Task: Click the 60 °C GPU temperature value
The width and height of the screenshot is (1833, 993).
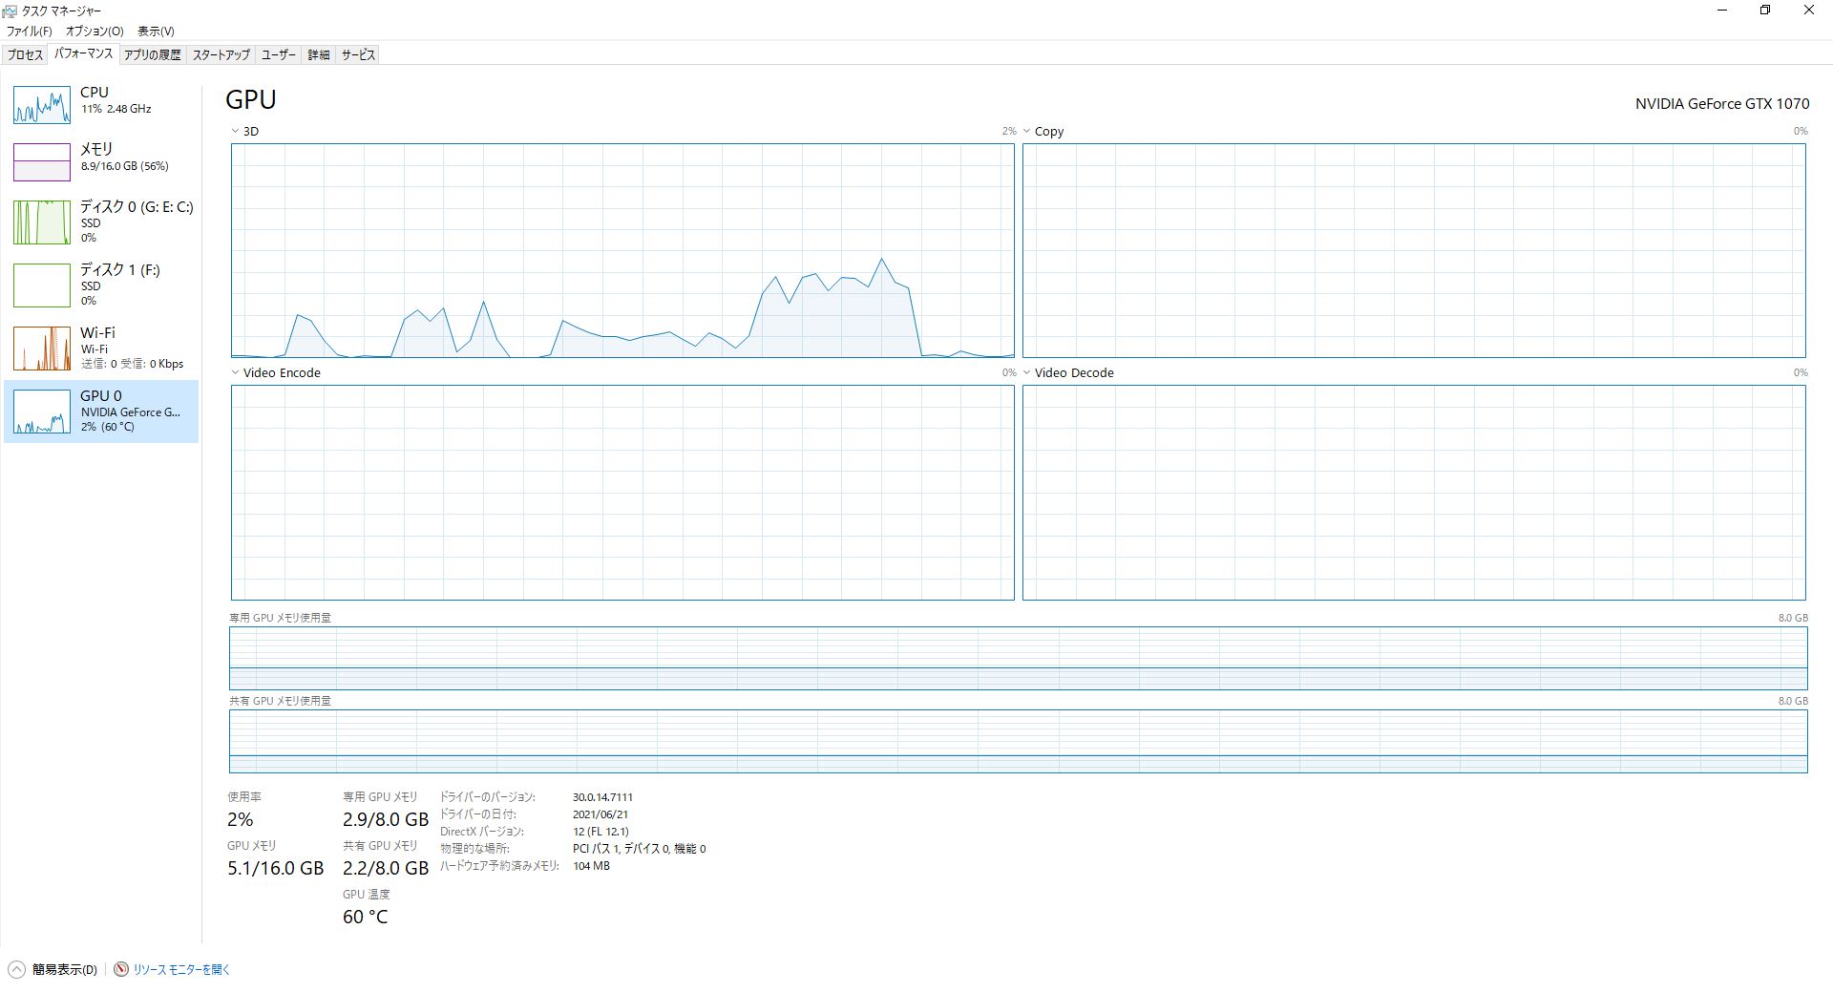Action: (x=366, y=918)
